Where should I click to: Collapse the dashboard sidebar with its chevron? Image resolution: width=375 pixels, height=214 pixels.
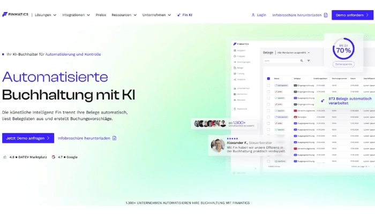tap(255, 169)
